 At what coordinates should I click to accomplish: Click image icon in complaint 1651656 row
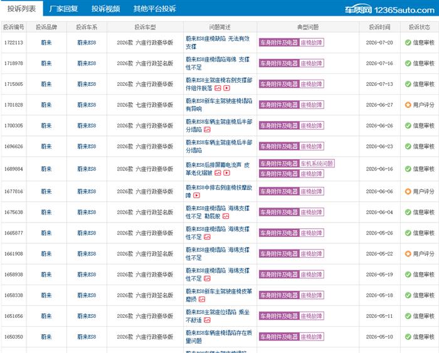pyautogui.click(x=207, y=320)
